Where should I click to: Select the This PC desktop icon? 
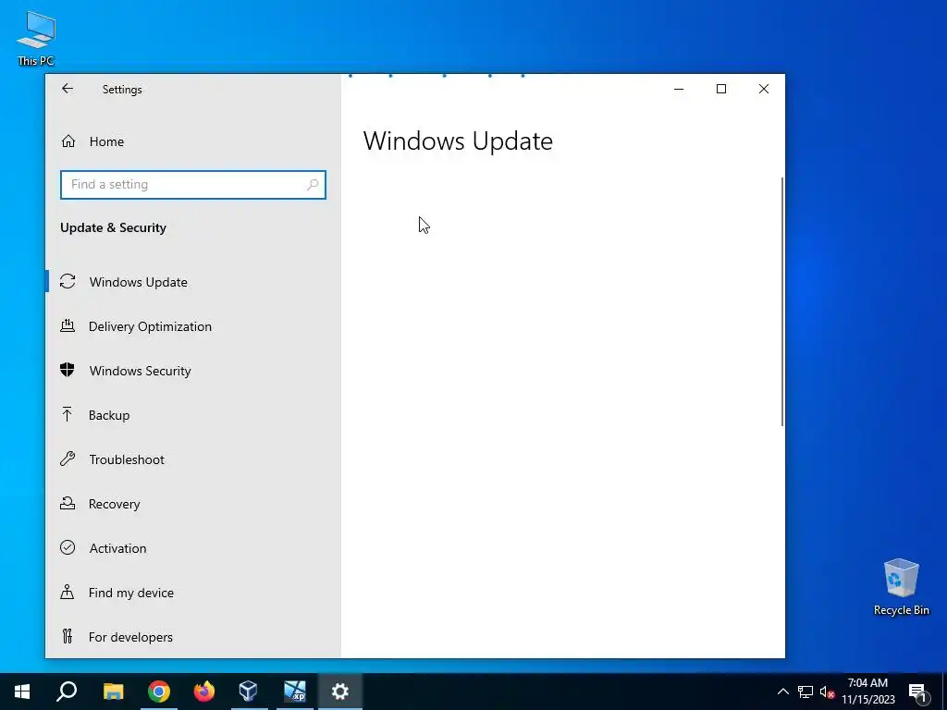(x=36, y=38)
